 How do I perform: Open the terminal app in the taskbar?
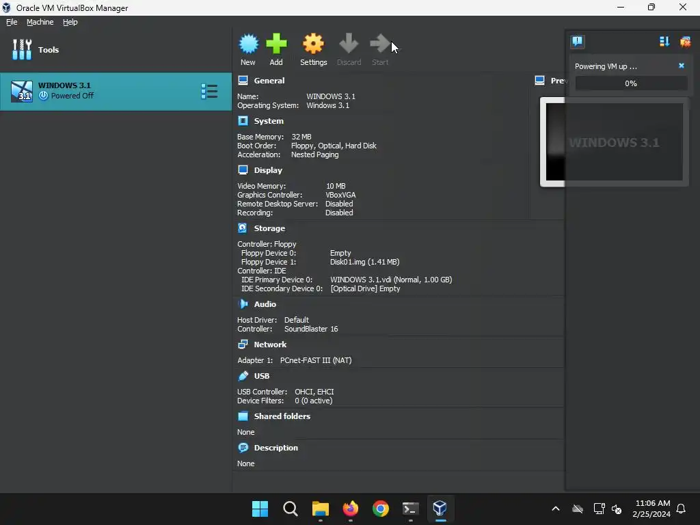click(x=411, y=509)
